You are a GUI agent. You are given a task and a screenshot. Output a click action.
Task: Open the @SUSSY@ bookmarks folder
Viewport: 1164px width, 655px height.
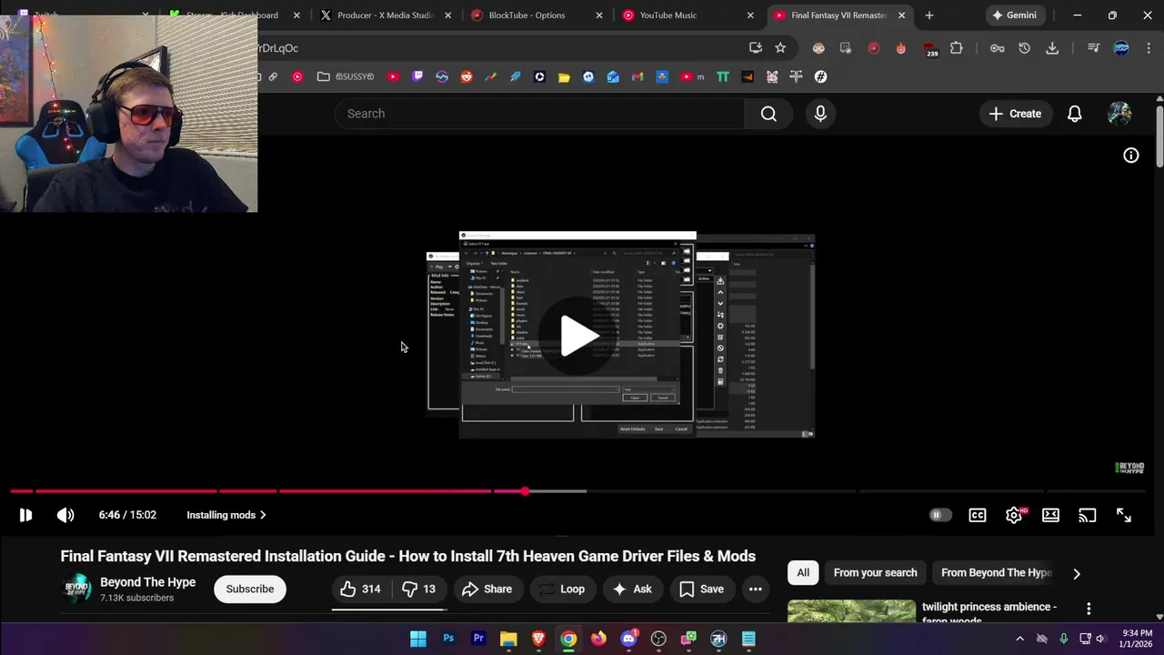pos(346,77)
